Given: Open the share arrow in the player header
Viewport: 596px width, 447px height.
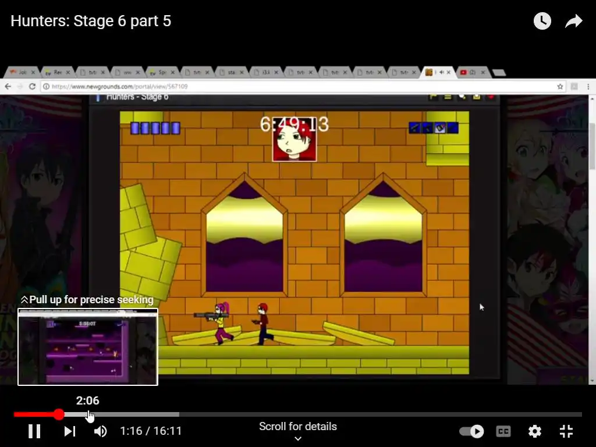Looking at the screenshot, I should (x=573, y=21).
